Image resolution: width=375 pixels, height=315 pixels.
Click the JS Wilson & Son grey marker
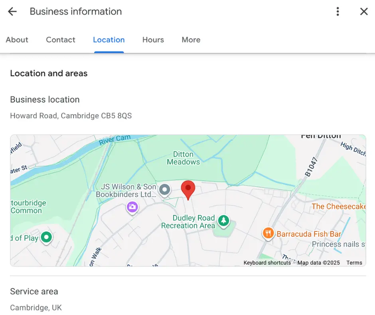click(x=164, y=190)
